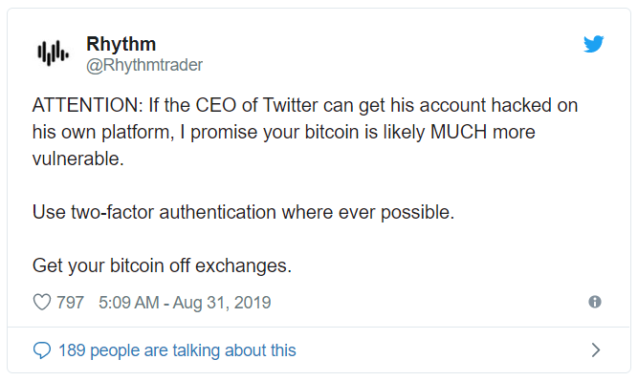Viewport: 638px width, 381px height.
Task: Open "189 people are talking about this"
Action: point(177,350)
